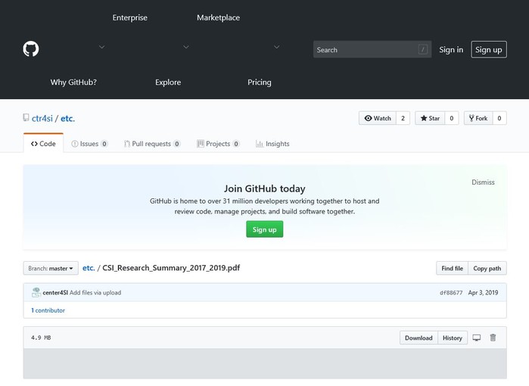Fork the etc. repository
529x386 pixels.
pyautogui.click(x=478, y=118)
